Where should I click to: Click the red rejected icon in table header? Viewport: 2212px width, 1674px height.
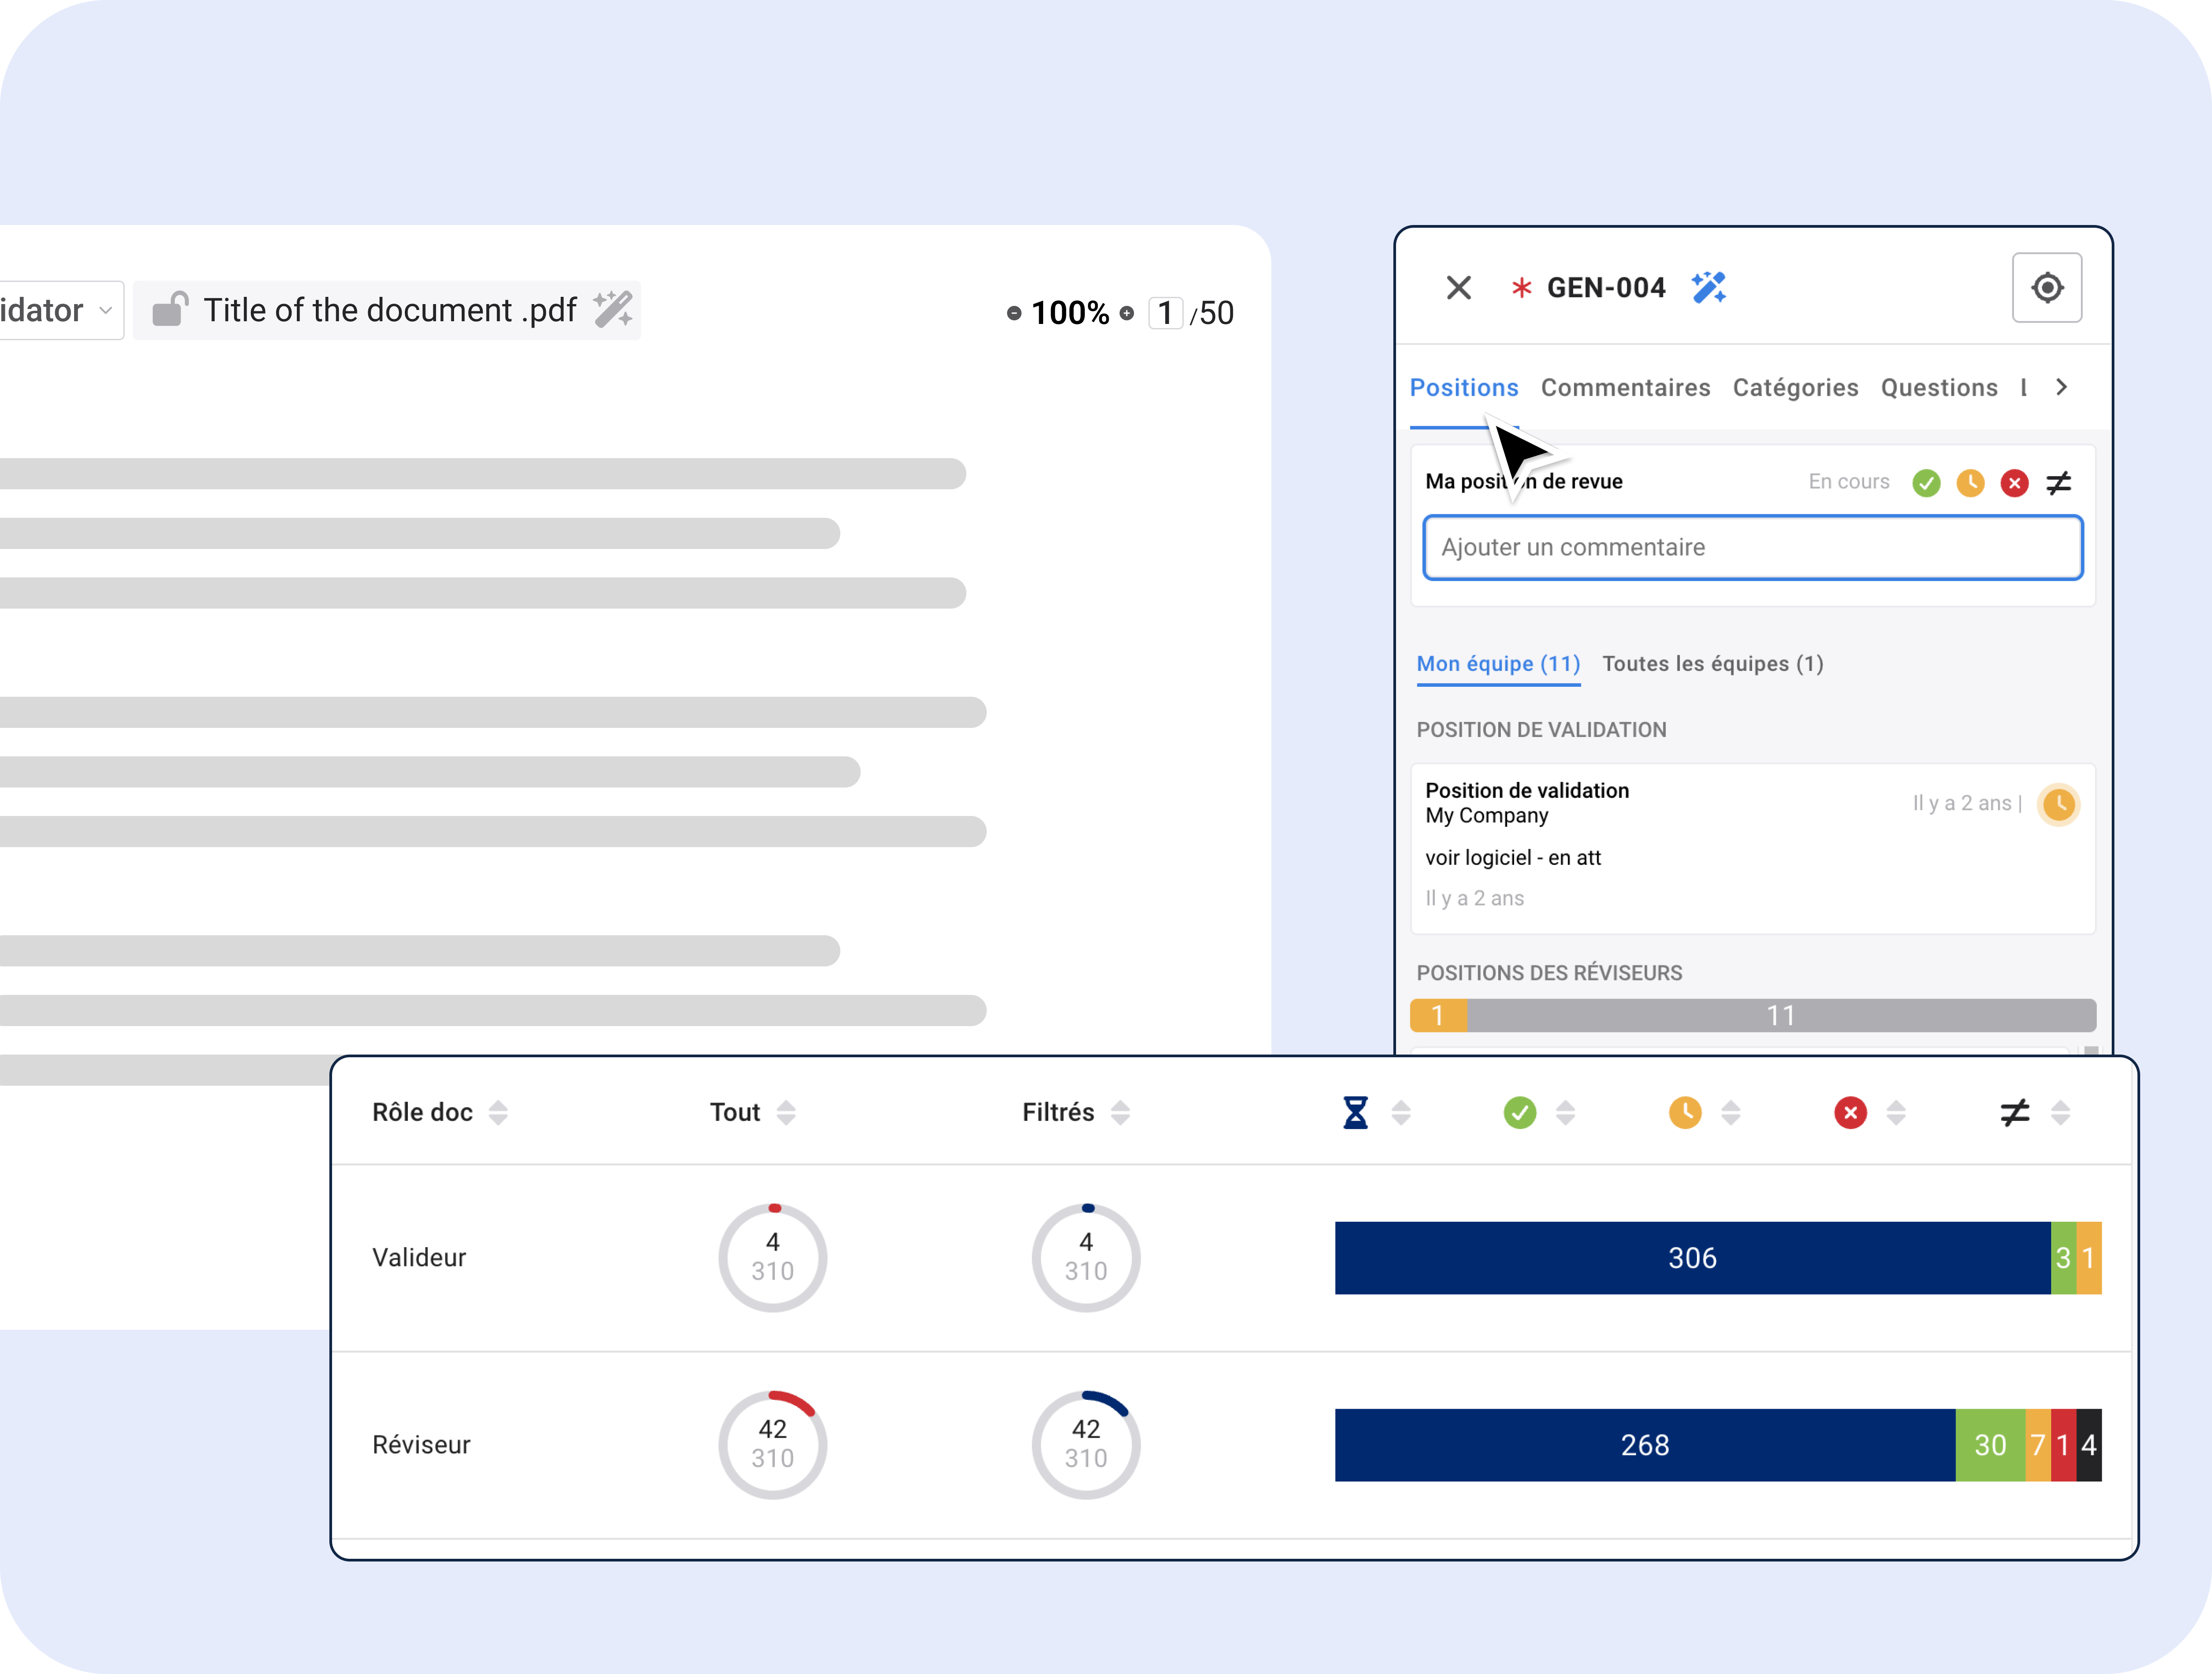point(1850,1112)
